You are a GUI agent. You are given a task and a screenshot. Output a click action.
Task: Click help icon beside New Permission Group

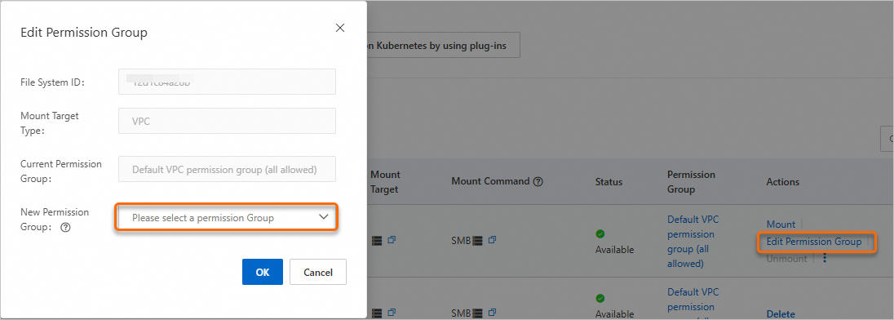65,227
